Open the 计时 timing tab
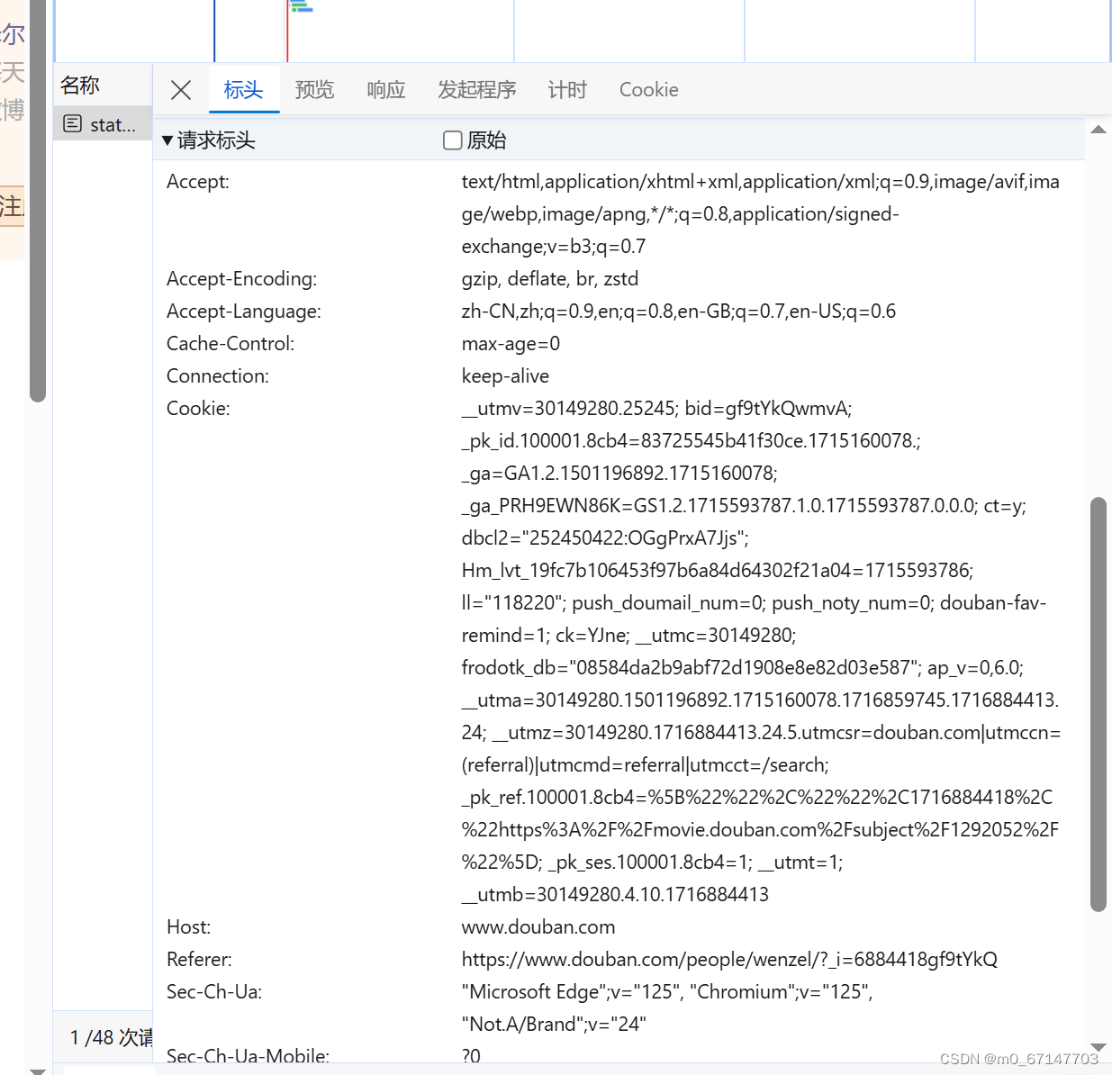Viewport: 1112px width, 1075px height. tap(567, 90)
